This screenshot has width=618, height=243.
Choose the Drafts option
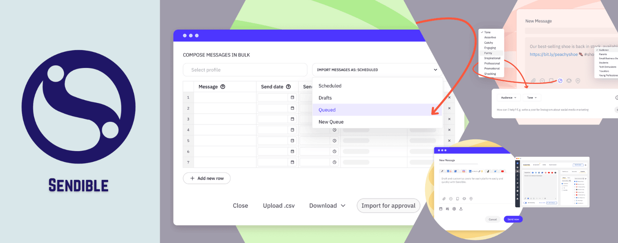point(377,98)
